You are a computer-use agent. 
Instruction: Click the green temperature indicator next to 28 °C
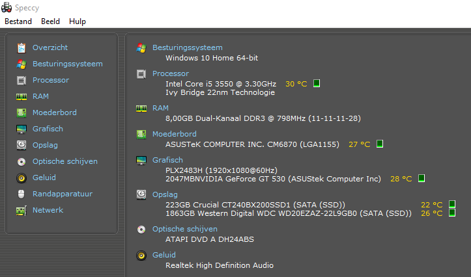[x=421, y=178]
